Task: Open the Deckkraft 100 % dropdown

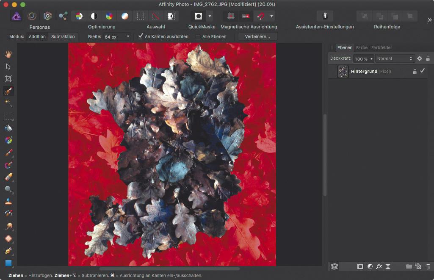Action: point(364,59)
